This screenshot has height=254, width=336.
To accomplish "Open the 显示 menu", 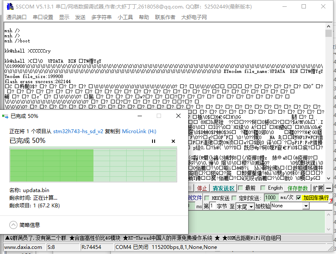I will (x=64, y=17).
